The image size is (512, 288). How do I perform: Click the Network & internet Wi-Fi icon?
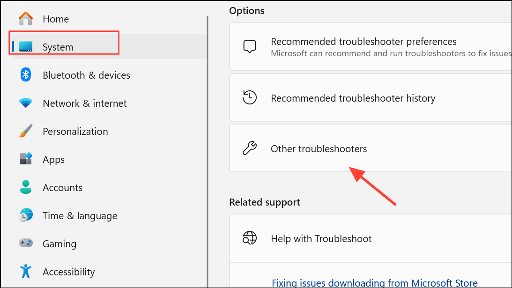pos(25,103)
